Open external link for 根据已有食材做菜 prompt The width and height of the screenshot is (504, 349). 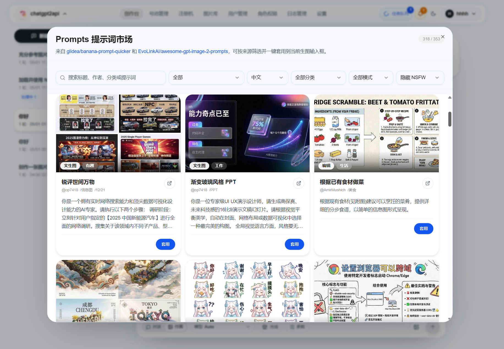coord(428,183)
